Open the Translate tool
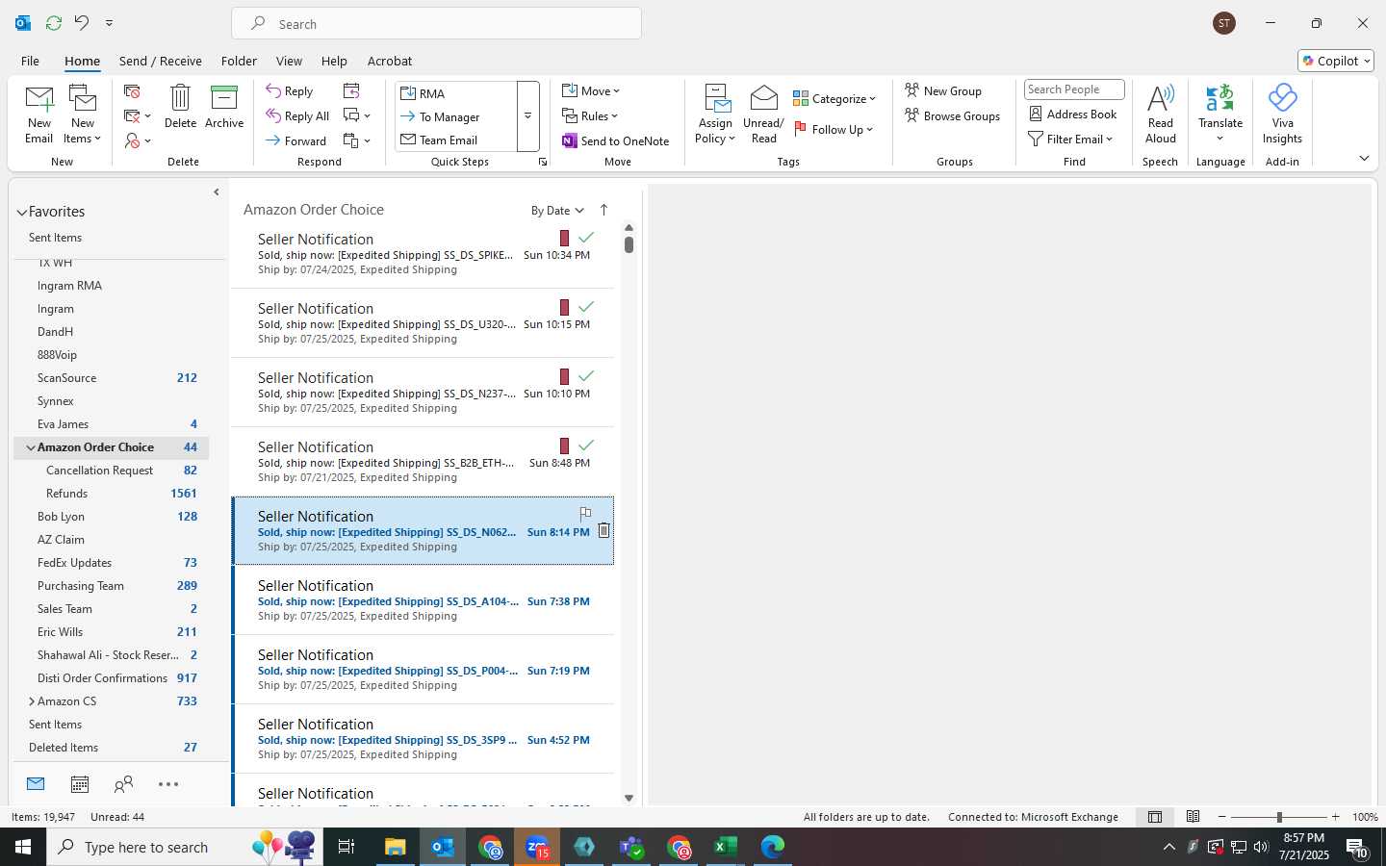 (x=1220, y=114)
